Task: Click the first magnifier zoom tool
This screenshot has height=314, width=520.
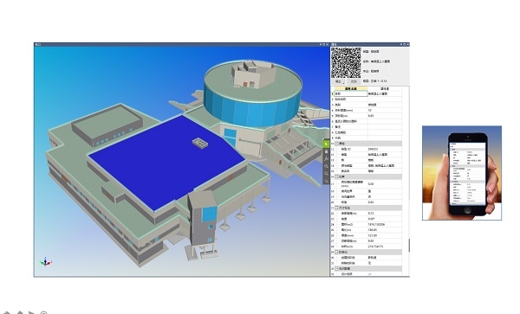Action: coord(326,166)
